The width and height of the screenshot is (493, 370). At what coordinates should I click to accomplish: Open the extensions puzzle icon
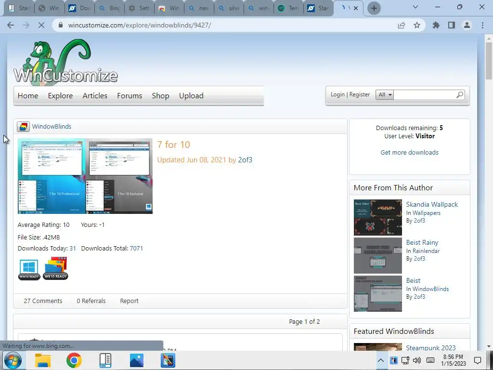tap(436, 25)
